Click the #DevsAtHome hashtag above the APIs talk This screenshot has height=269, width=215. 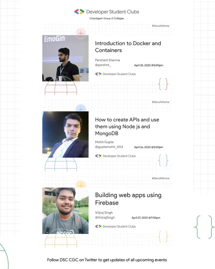click(160, 102)
